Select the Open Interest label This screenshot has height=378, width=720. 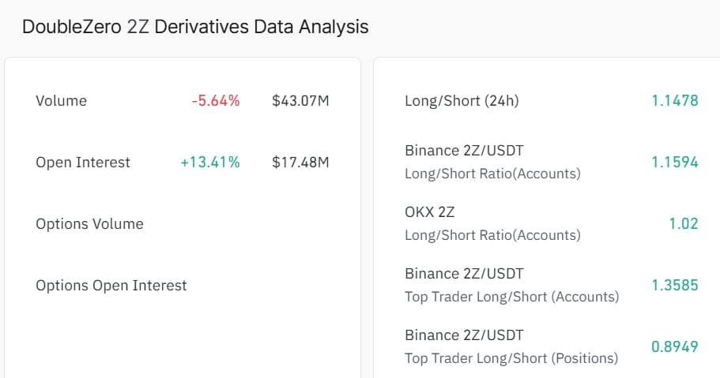point(83,163)
